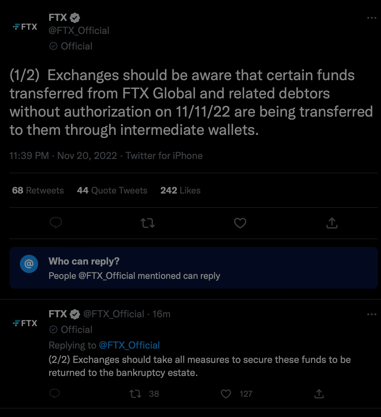View the 242 Likes list
Viewport: 381px width, 417px height.
[180, 191]
